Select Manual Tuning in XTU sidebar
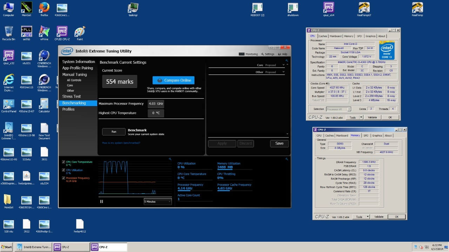This screenshot has height=252, width=449. 74,75
